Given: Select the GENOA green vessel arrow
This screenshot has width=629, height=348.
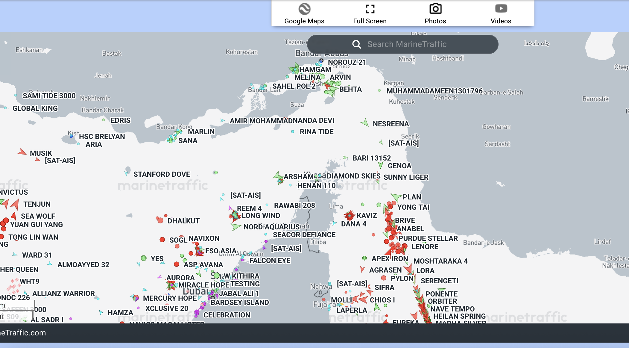Looking at the screenshot, I should point(381,165).
